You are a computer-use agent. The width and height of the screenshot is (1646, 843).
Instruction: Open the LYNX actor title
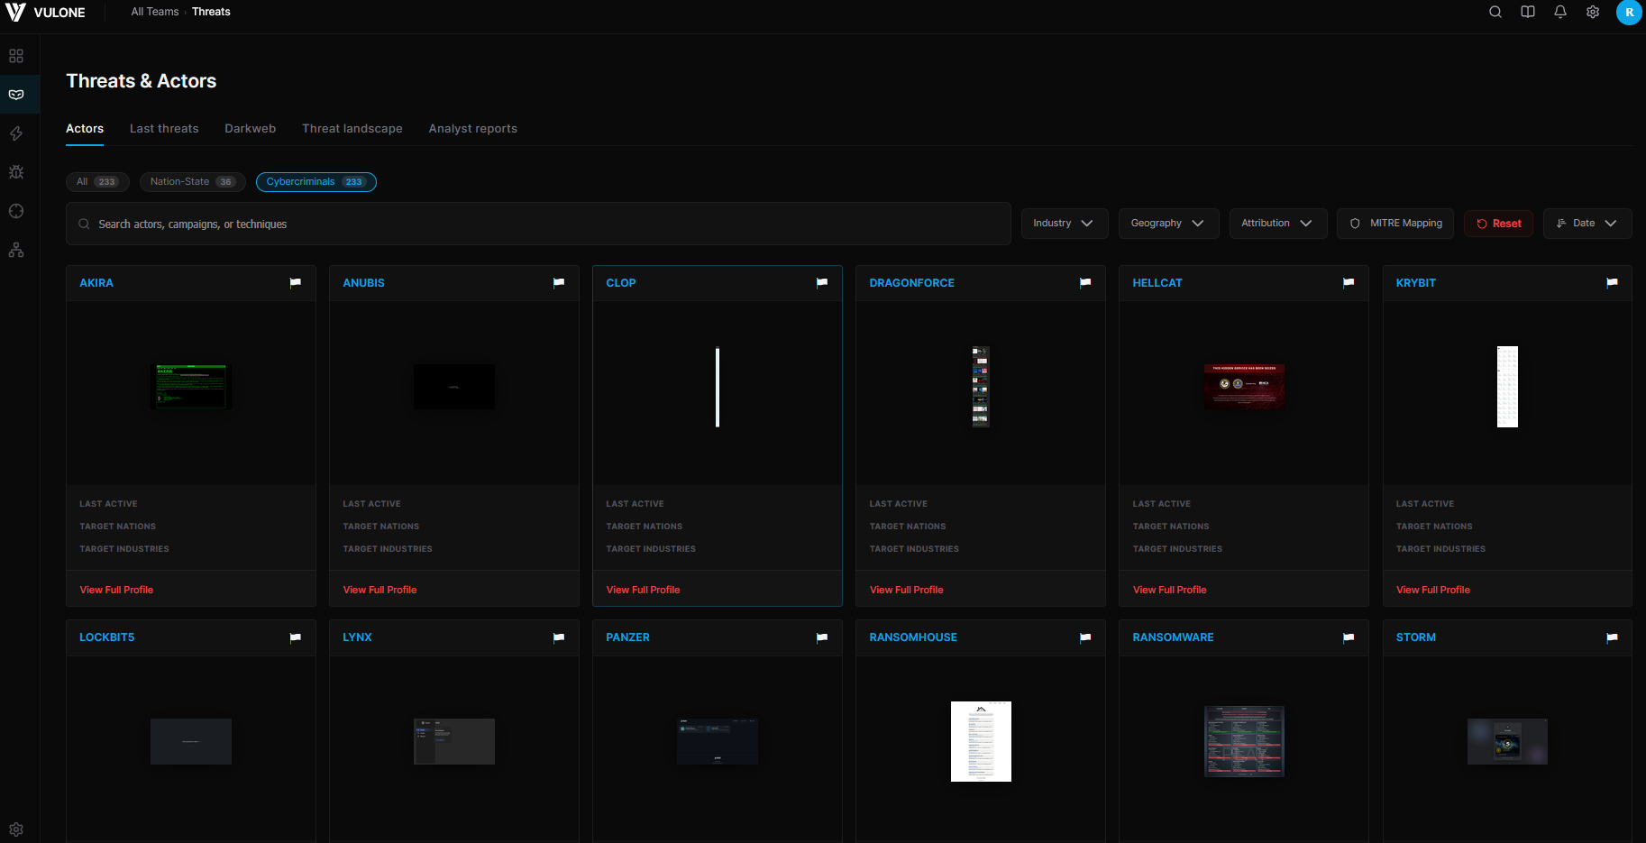pyautogui.click(x=357, y=637)
